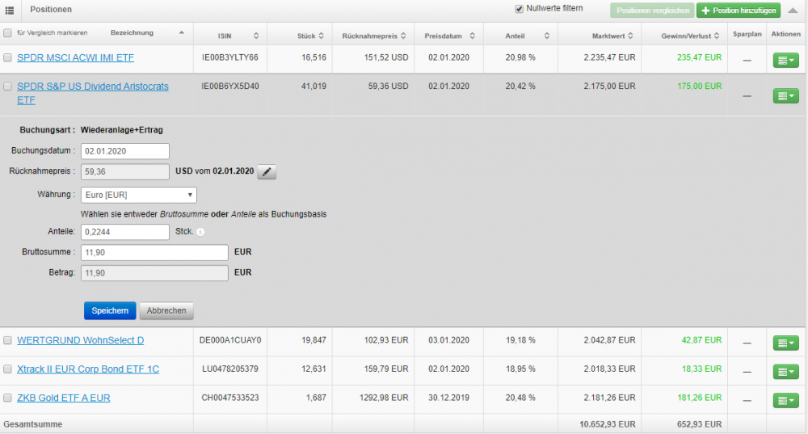The image size is (808, 434).
Task: Open actions menu for WERTGRUND WohnSelect D
Action: [785, 343]
